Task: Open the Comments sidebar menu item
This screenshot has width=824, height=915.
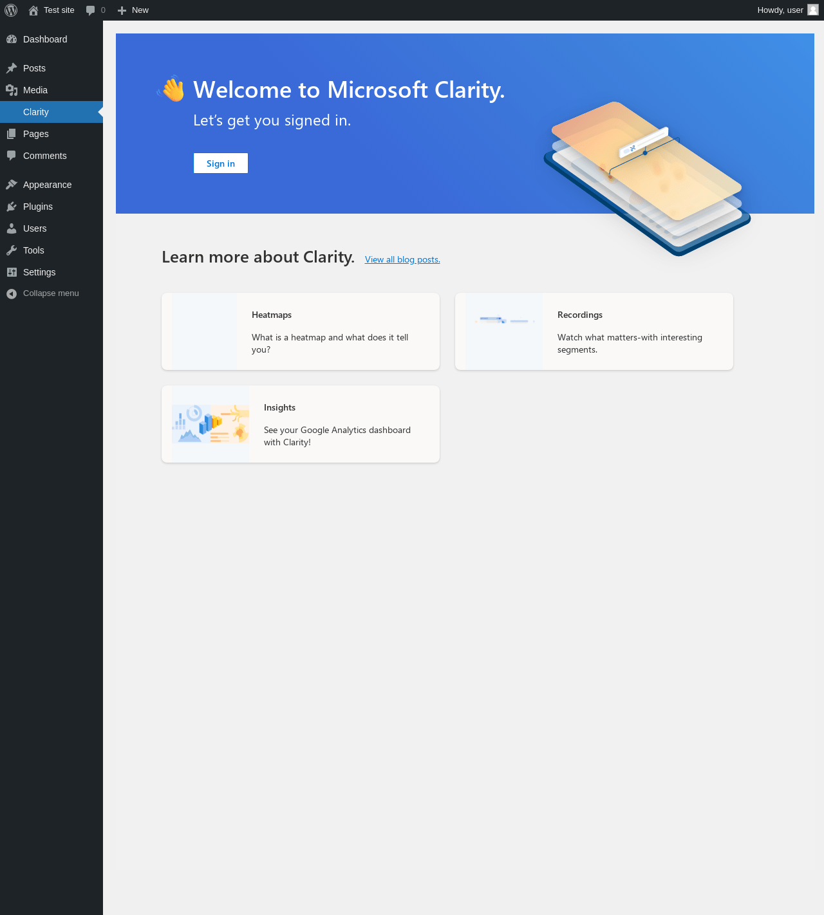Action: (x=51, y=156)
